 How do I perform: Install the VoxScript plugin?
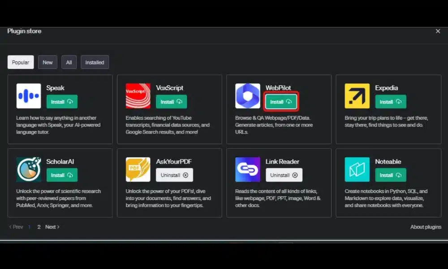[x=172, y=101]
